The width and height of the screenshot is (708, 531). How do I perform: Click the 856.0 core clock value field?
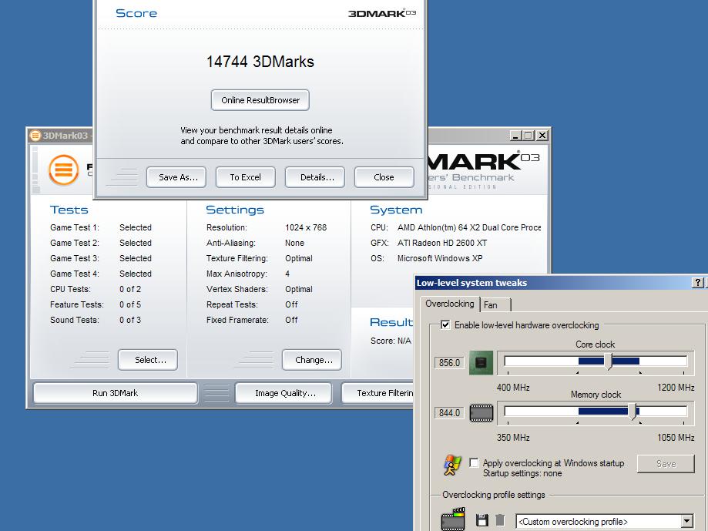(x=449, y=362)
